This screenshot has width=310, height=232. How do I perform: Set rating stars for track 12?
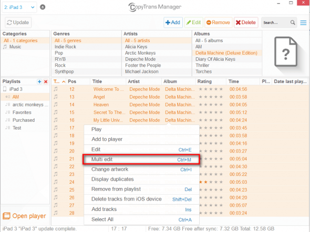pyautogui.click(x=211, y=89)
